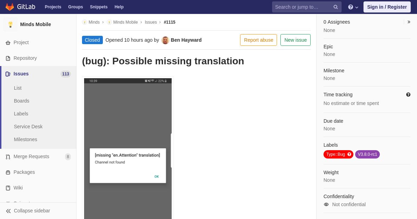Go to Issues breadcrumb link
Viewport: 417px width, 219px height.
(151, 22)
